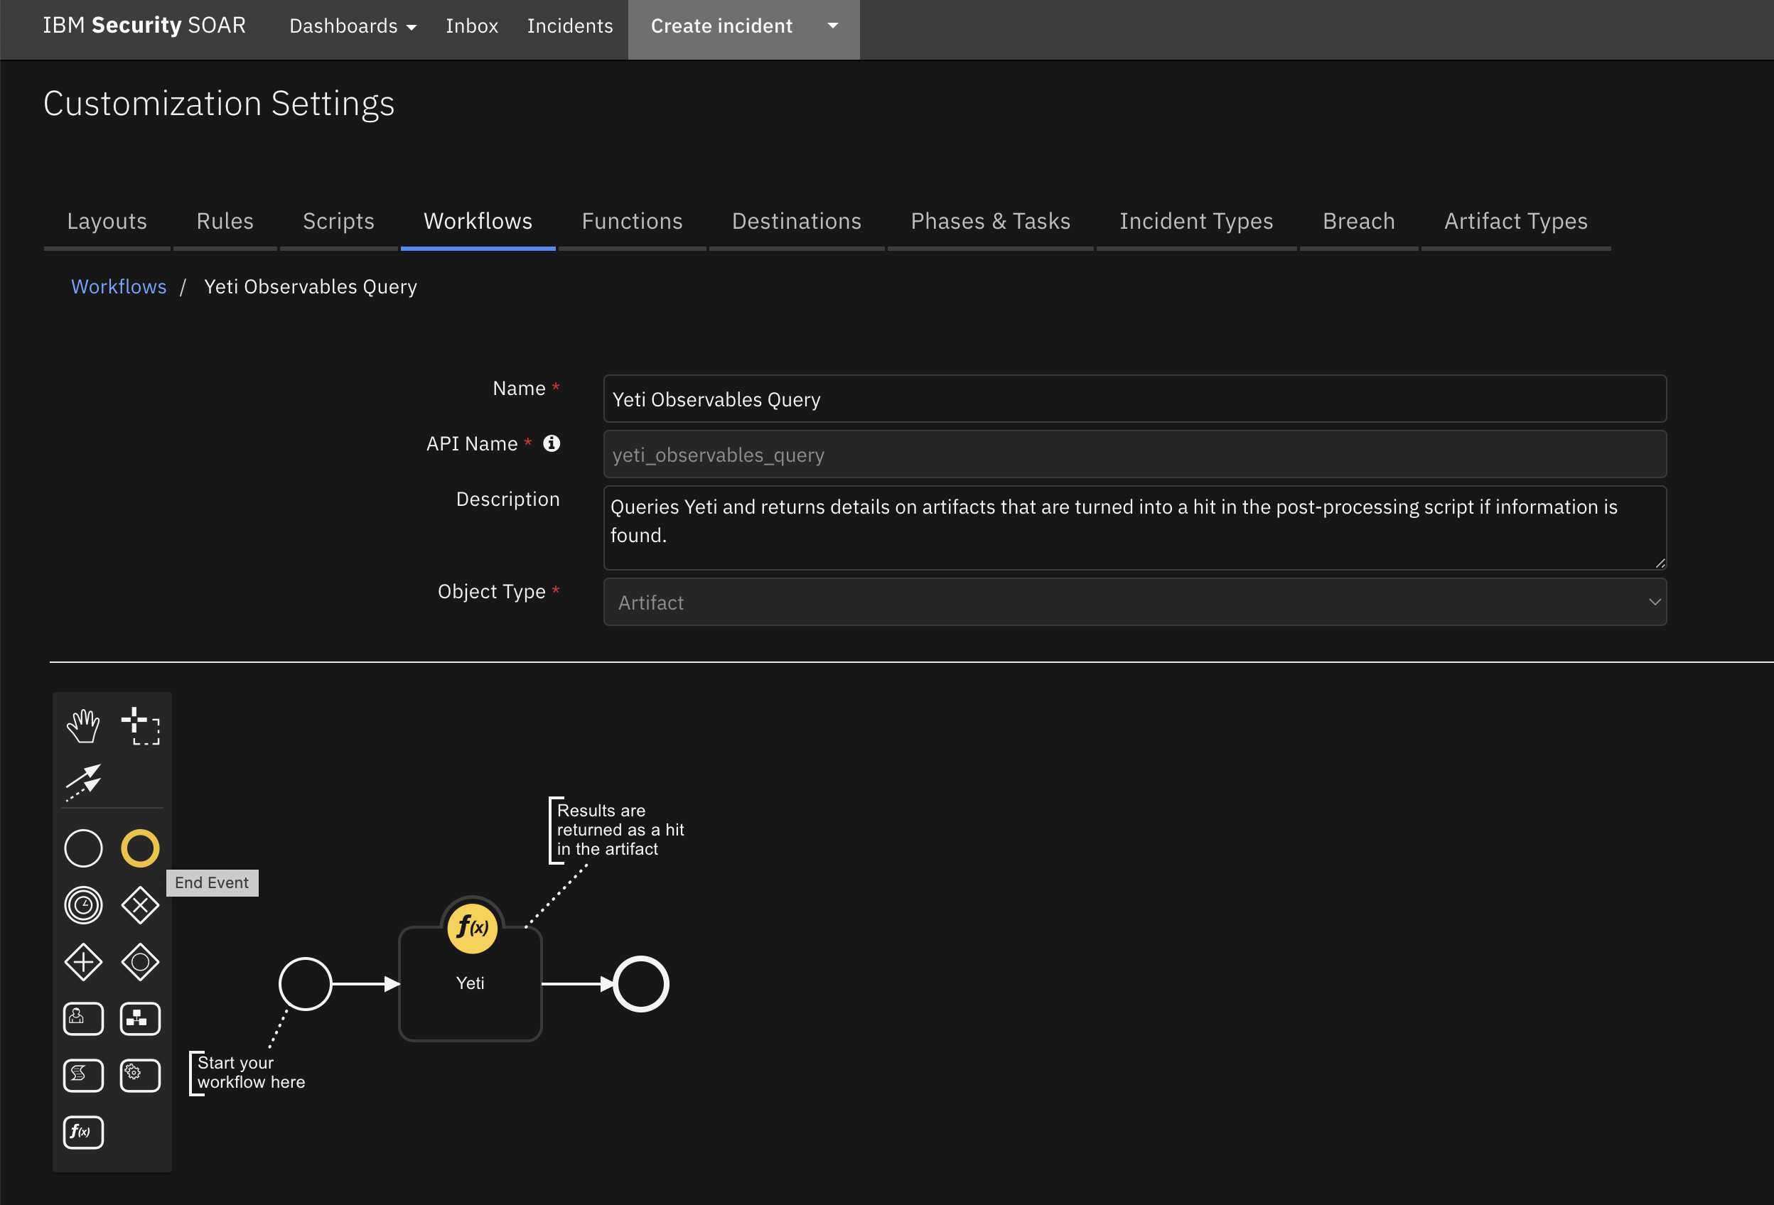Switch to the Functions tab
This screenshot has width=1774, height=1205.
[632, 221]
